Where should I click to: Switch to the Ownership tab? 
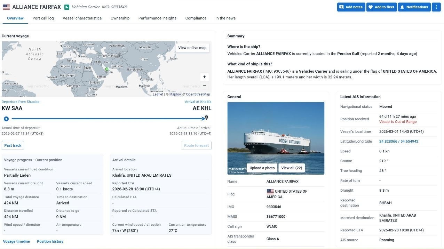[120, 18]
